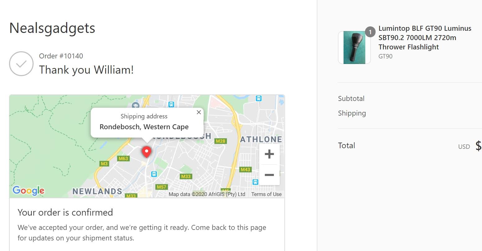Close the Shipping address map popup
Image resolution: width=482 pixels, height=251 pixels.
tap(199, 112)
